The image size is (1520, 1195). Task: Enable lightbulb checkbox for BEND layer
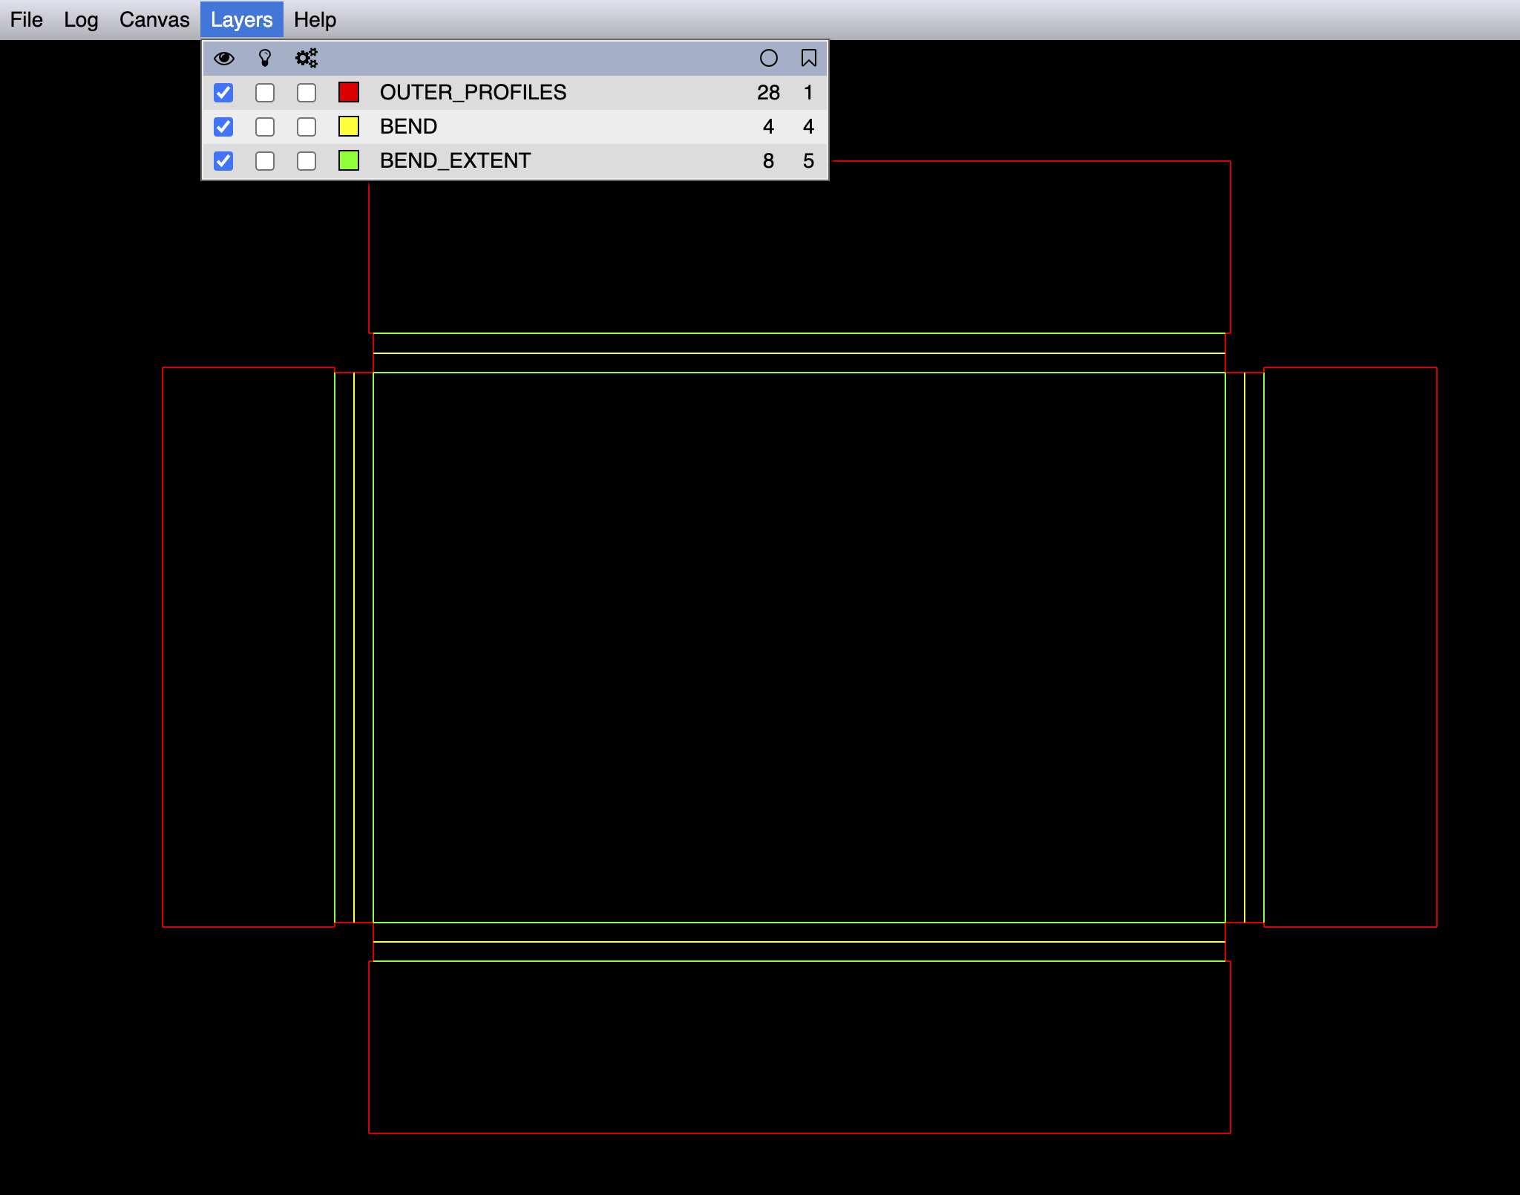265,127
